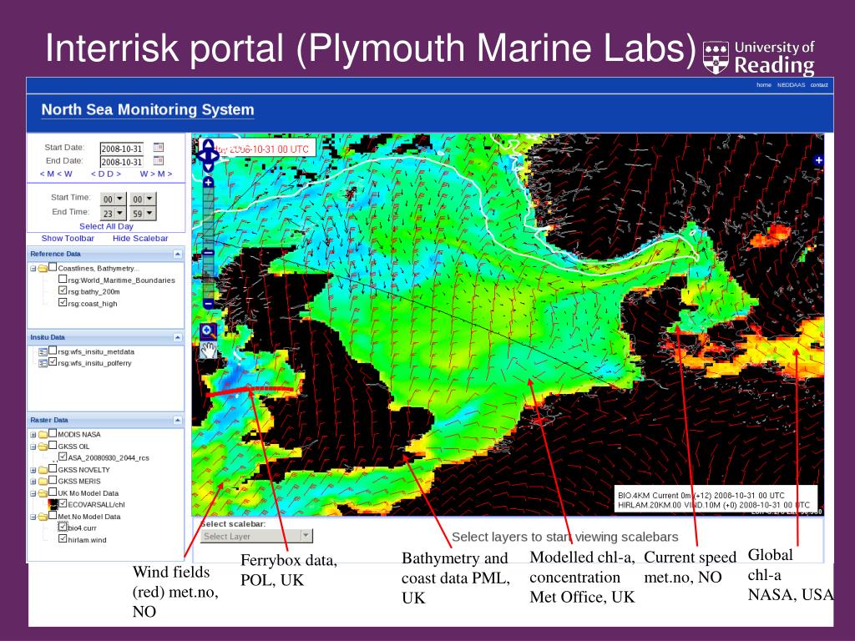Collapse the Met.No Model Data node
The image size is (855, 641).
(33, 517)
